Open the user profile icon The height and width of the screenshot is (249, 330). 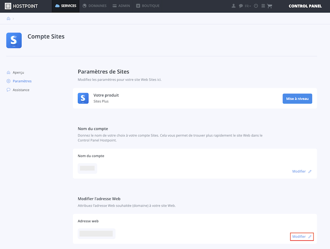(233, 6)
